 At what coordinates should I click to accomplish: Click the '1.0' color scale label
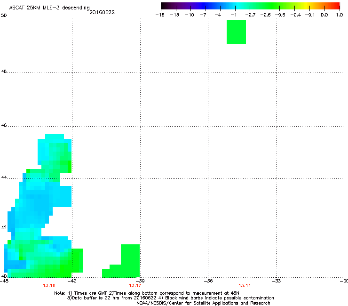tap(340, 15)
